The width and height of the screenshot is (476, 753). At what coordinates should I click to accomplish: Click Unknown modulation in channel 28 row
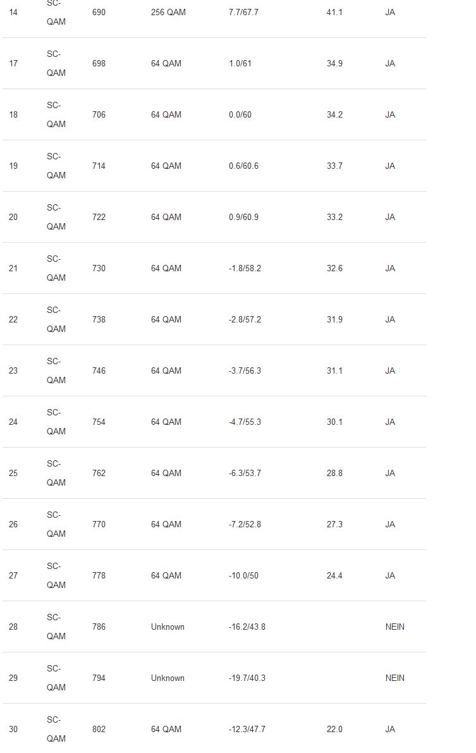point(168,627)
